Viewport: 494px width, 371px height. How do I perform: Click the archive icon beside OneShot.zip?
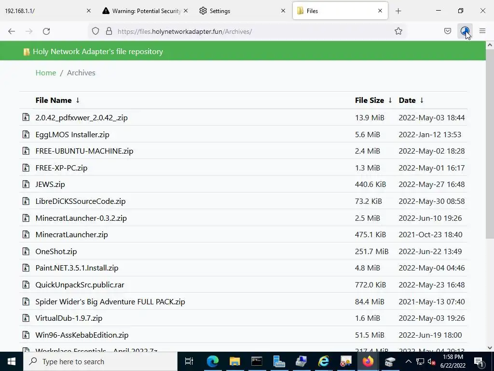(26, 251)
